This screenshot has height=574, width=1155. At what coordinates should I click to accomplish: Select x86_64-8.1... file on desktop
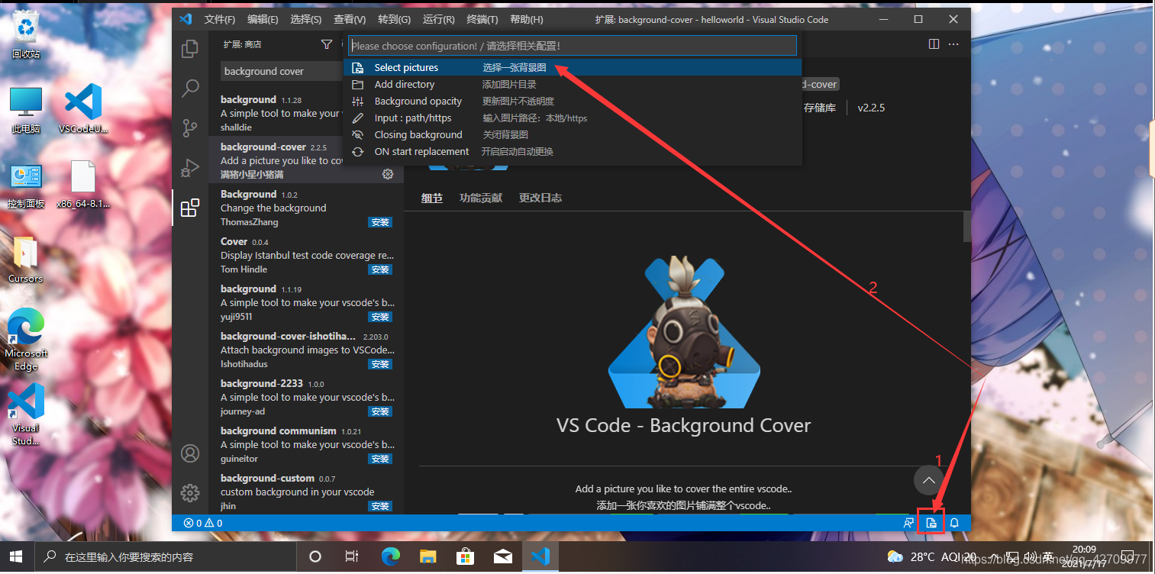82,184
